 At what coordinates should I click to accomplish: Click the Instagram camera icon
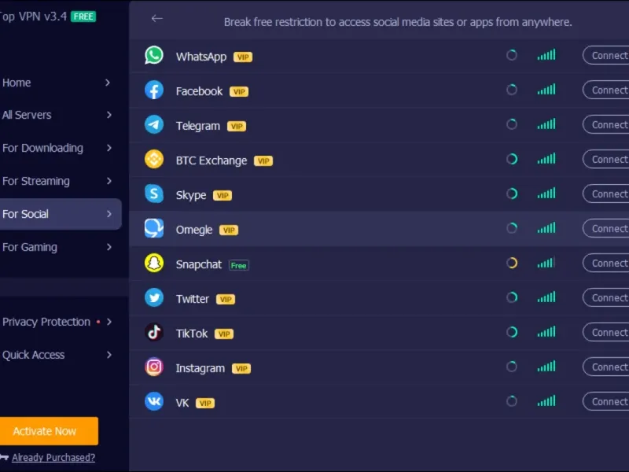(x=154, y=367)
